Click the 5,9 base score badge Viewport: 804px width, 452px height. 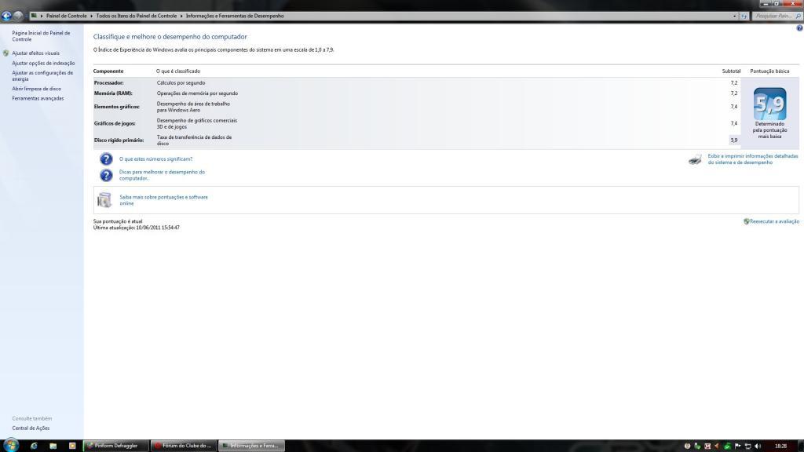click(x=769, y=104)
